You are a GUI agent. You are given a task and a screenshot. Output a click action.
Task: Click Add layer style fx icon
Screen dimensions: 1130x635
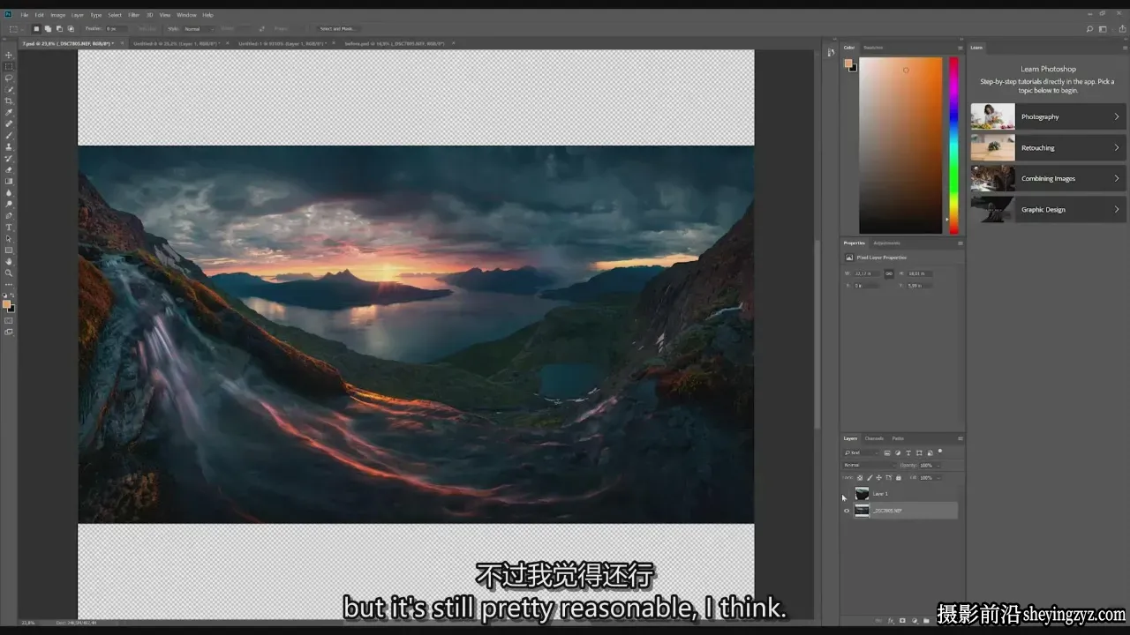tap(891, 621)
